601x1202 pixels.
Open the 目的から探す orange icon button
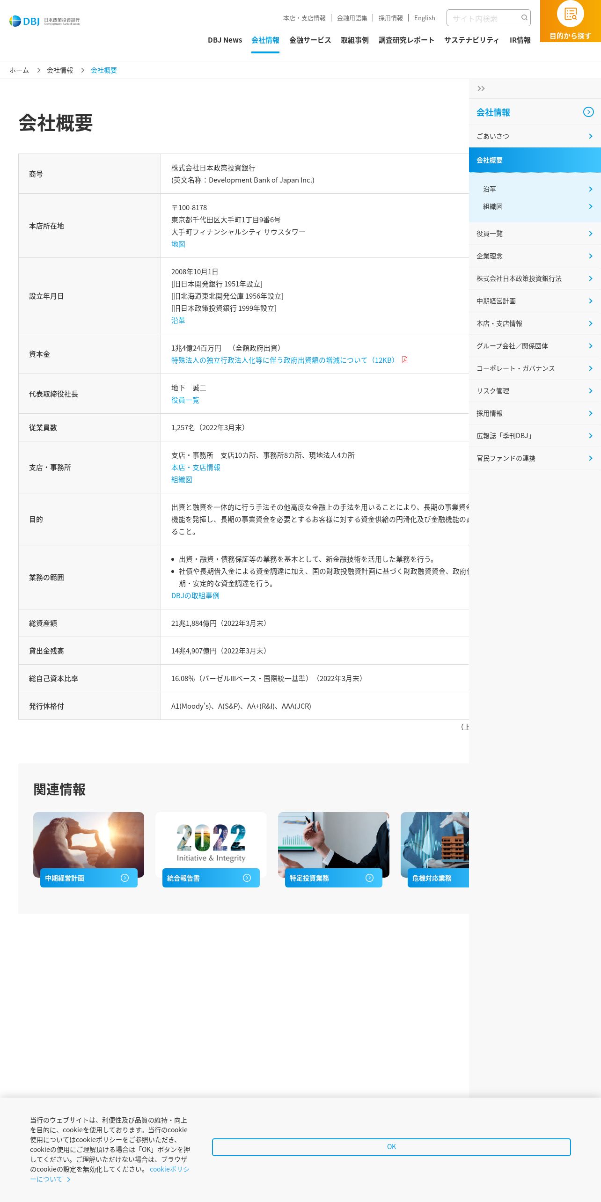pos(570,21)
